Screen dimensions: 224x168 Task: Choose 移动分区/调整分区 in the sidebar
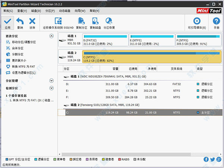click(21, 42)
